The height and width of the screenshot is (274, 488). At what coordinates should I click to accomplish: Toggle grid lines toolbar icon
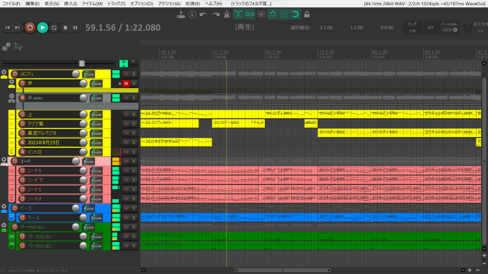pyautogui.click(x=284, y=14)
